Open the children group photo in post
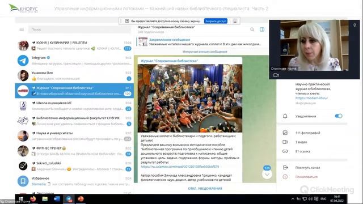 (x=190, y=98)
